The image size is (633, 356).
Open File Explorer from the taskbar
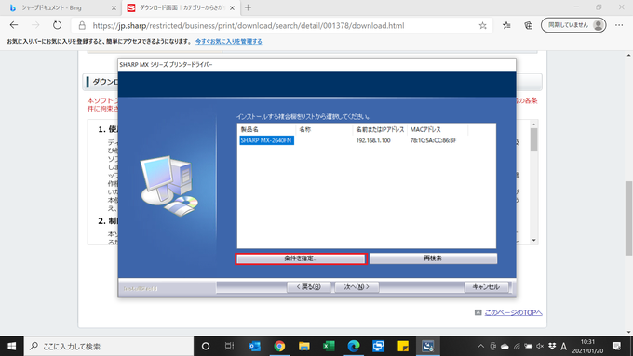[304, 346]
